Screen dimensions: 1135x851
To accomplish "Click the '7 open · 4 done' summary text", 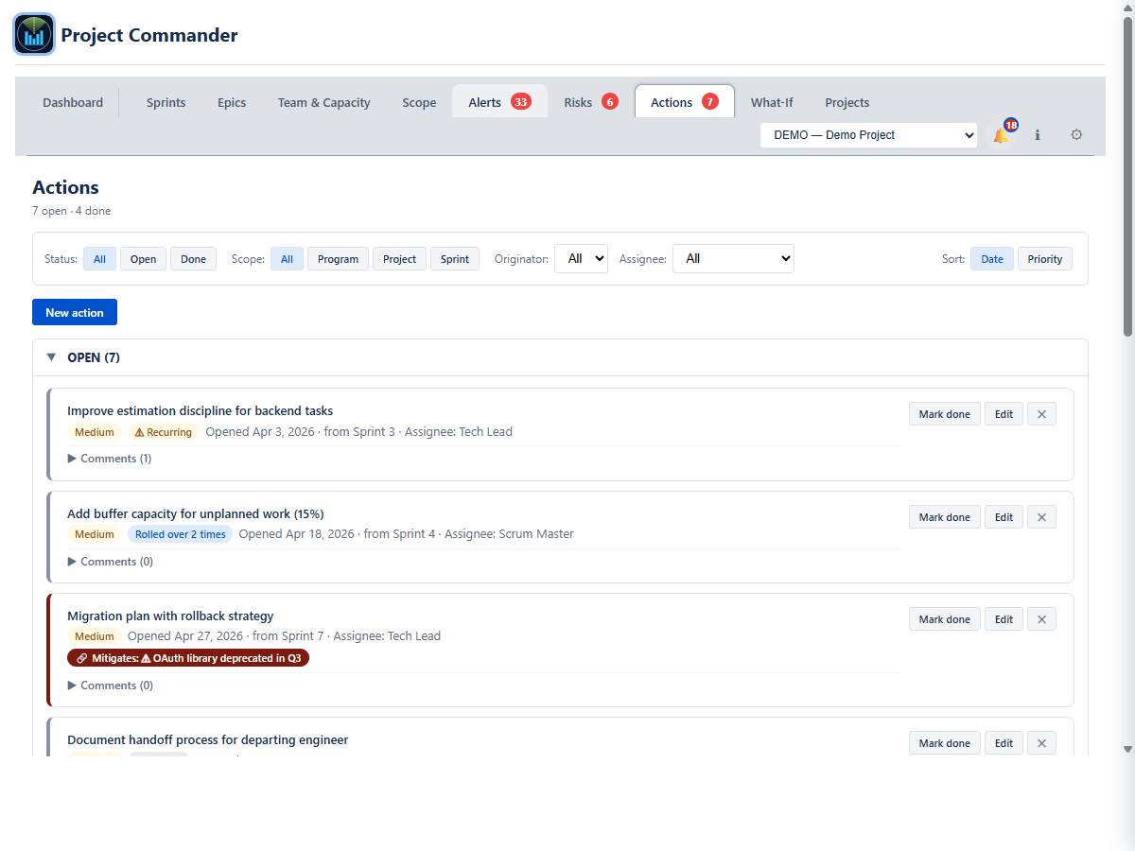I will click(71, 211).
